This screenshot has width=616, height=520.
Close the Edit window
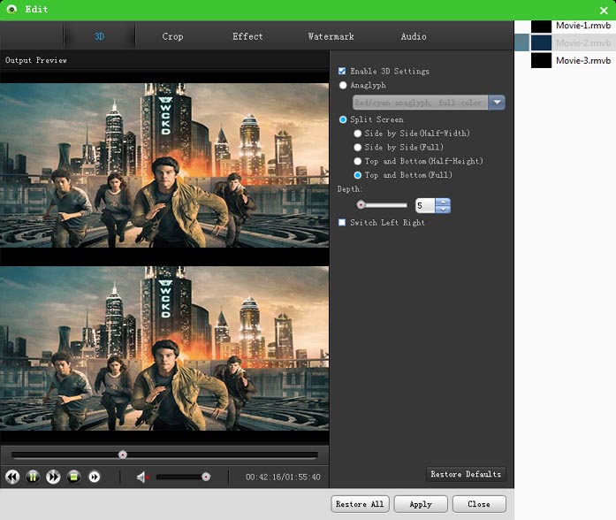pyautogui.click(x=604, y=11)
